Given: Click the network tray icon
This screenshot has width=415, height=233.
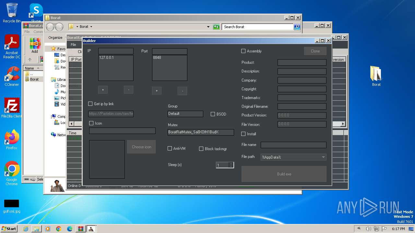Looking at the screenshot, I should [x=376, y=229].
